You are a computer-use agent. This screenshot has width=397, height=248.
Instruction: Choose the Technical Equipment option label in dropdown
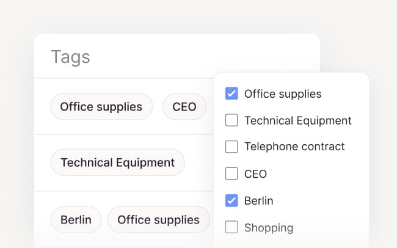297,120
